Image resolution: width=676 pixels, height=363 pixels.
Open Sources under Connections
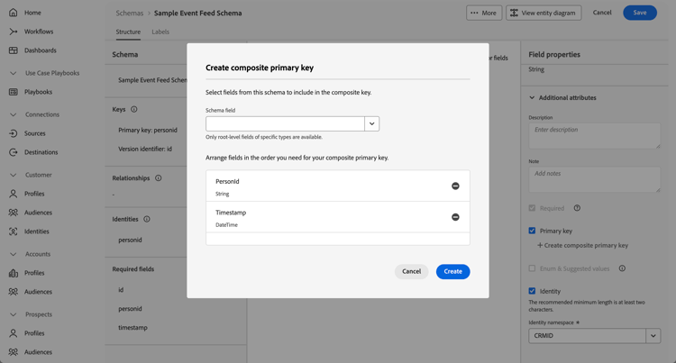coord(35,133)
